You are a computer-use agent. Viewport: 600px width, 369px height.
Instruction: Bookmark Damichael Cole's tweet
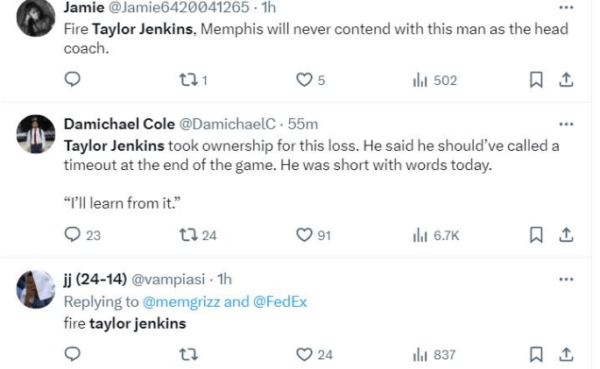[537, 235]
